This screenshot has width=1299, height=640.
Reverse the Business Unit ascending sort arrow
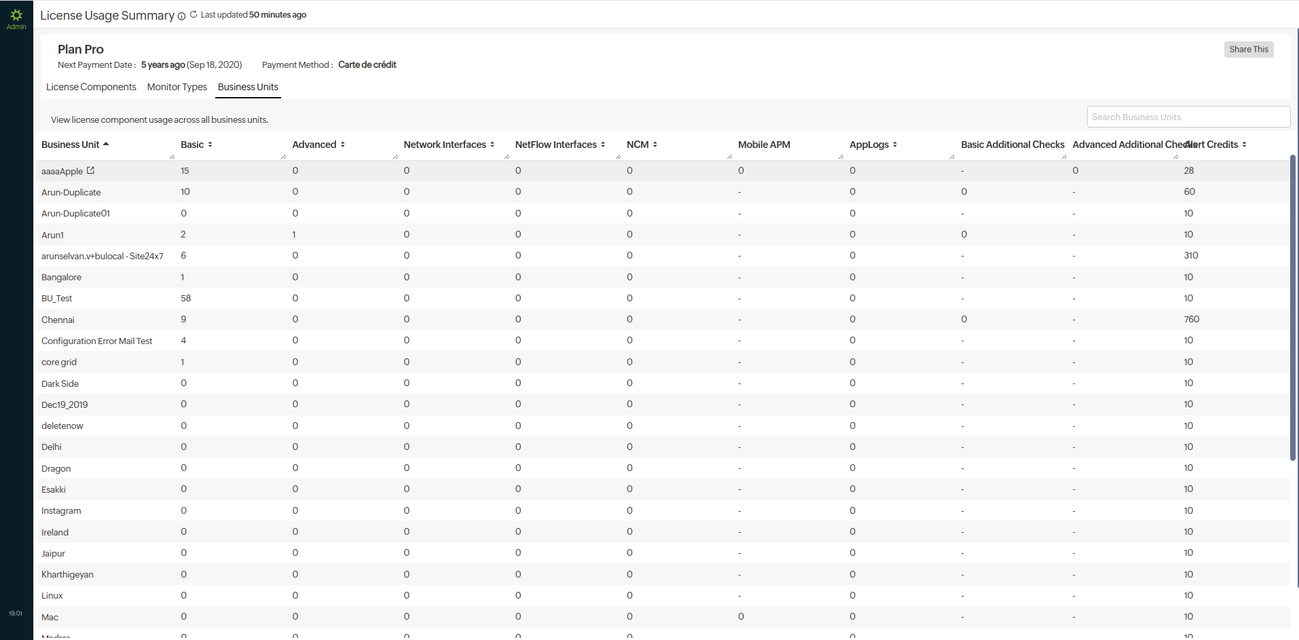106,144
